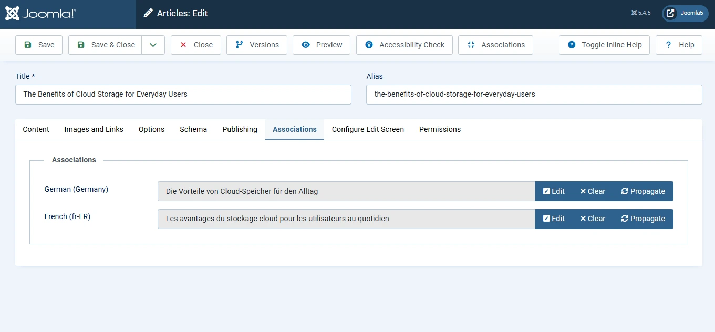Open the Versions history

point(257,45)
